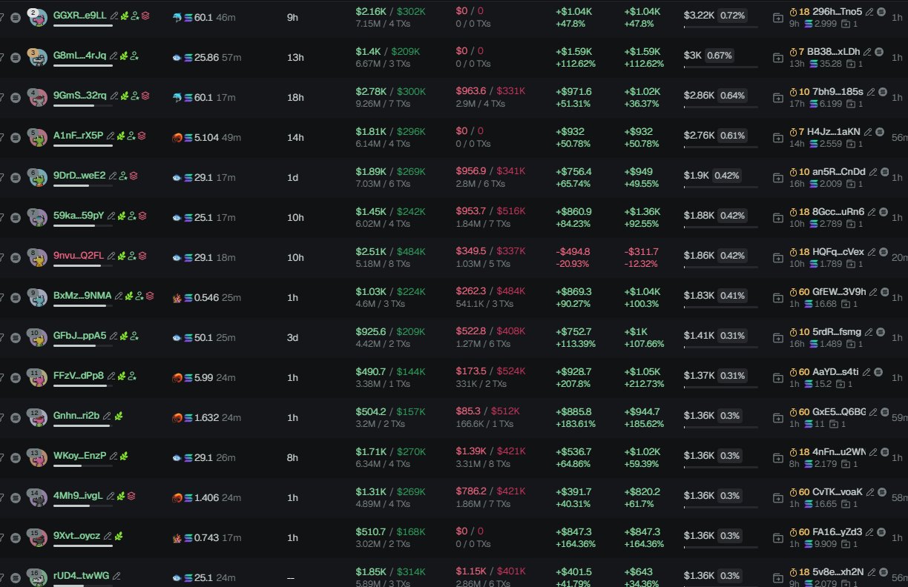Image resolution: width=908 pixels, height=587 pixels.
Task: Click the pencil icon beside rUD4...twWG
Action: (x=116, y=576)
